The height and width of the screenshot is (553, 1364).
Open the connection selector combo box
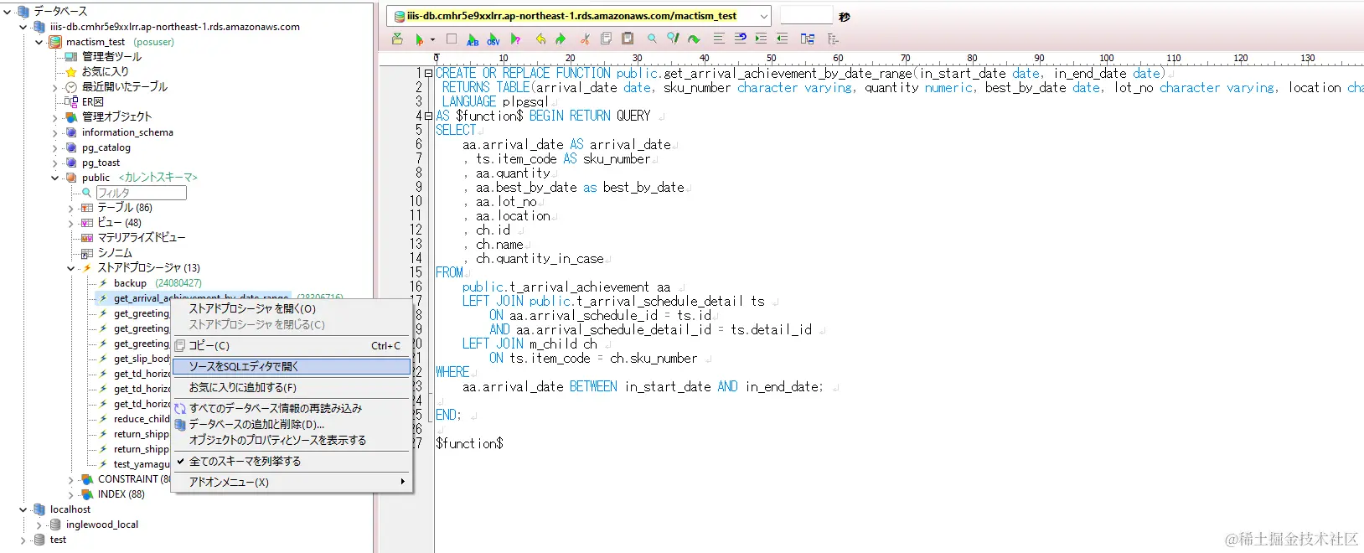(x=579, y=16)
